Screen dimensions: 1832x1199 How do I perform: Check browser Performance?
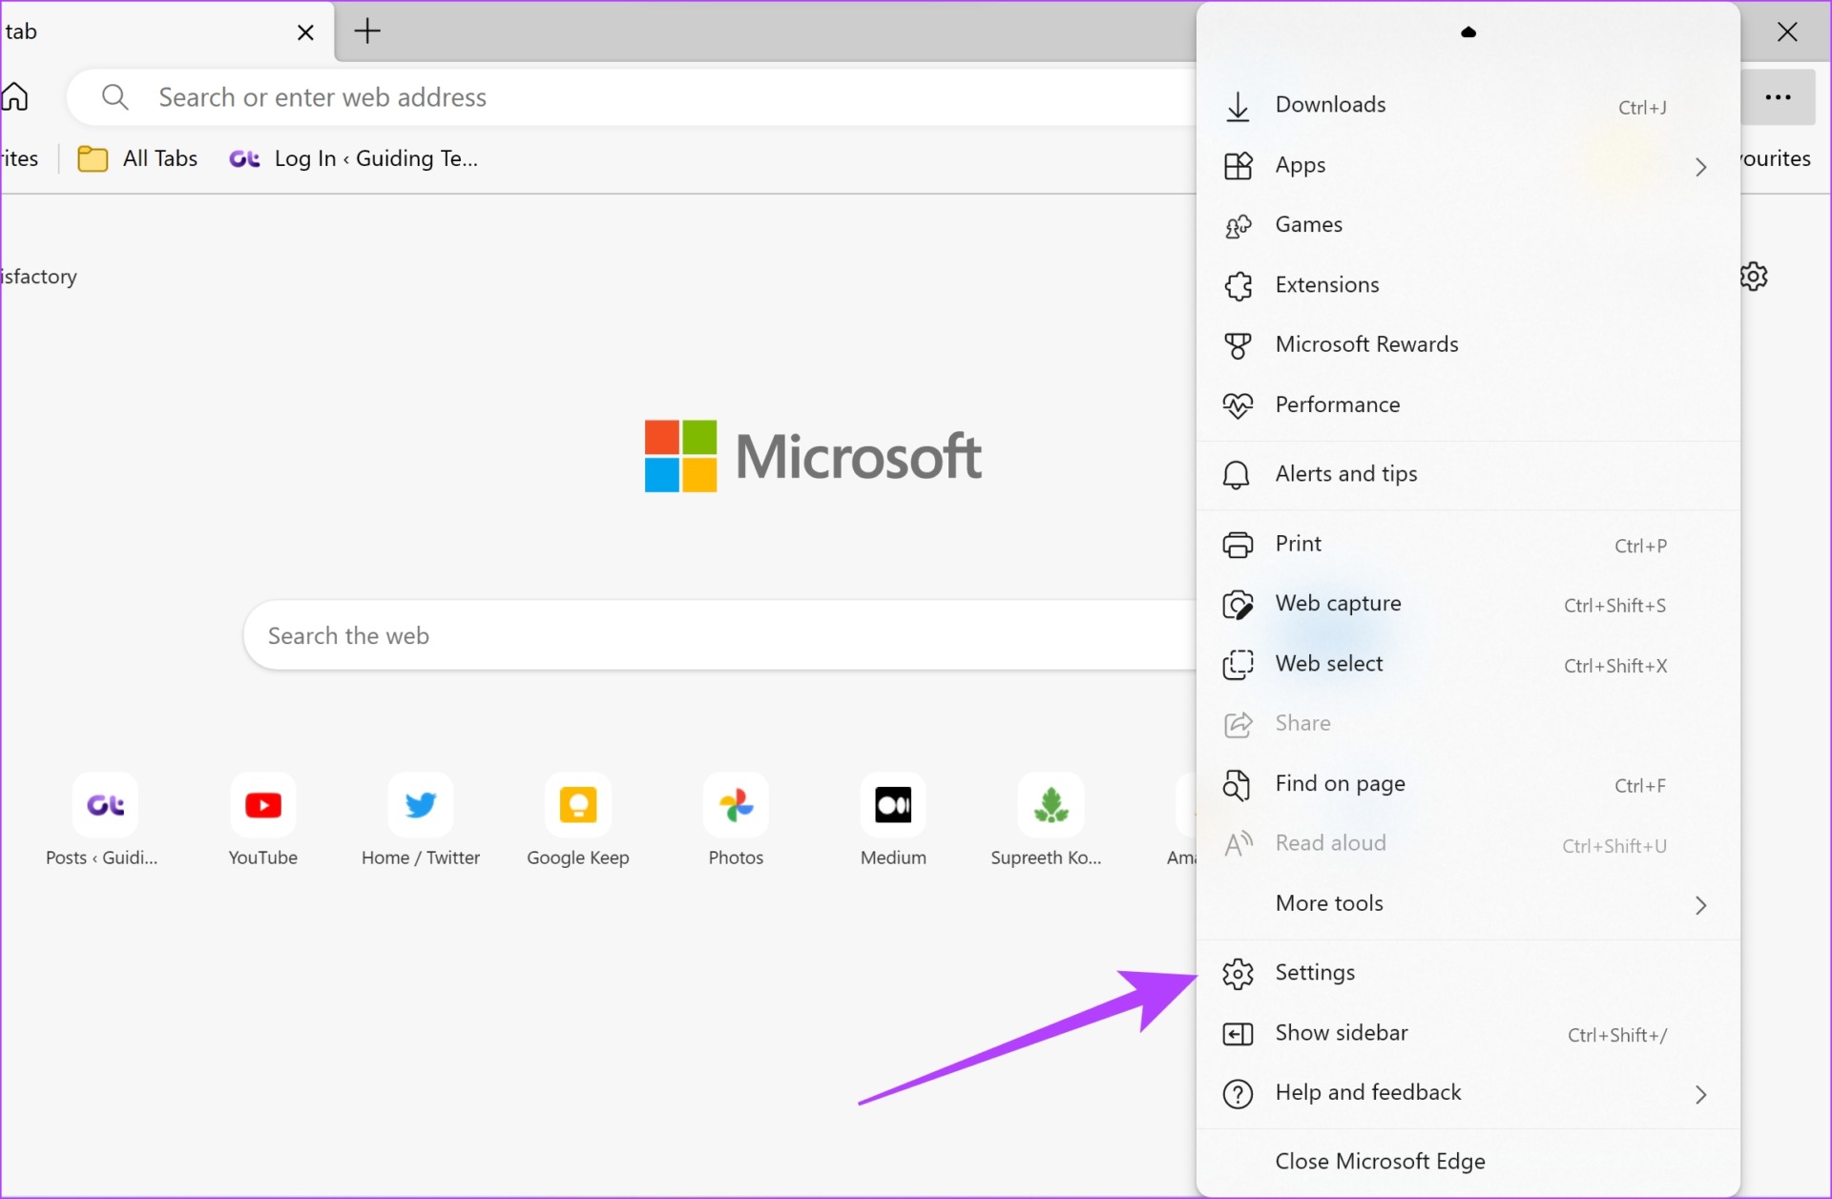tap(1338, 404)
